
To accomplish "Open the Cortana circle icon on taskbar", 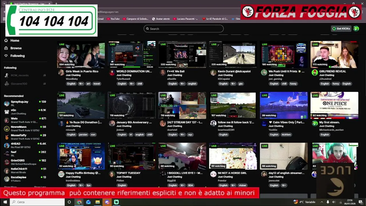I will (x=69, y=202).
